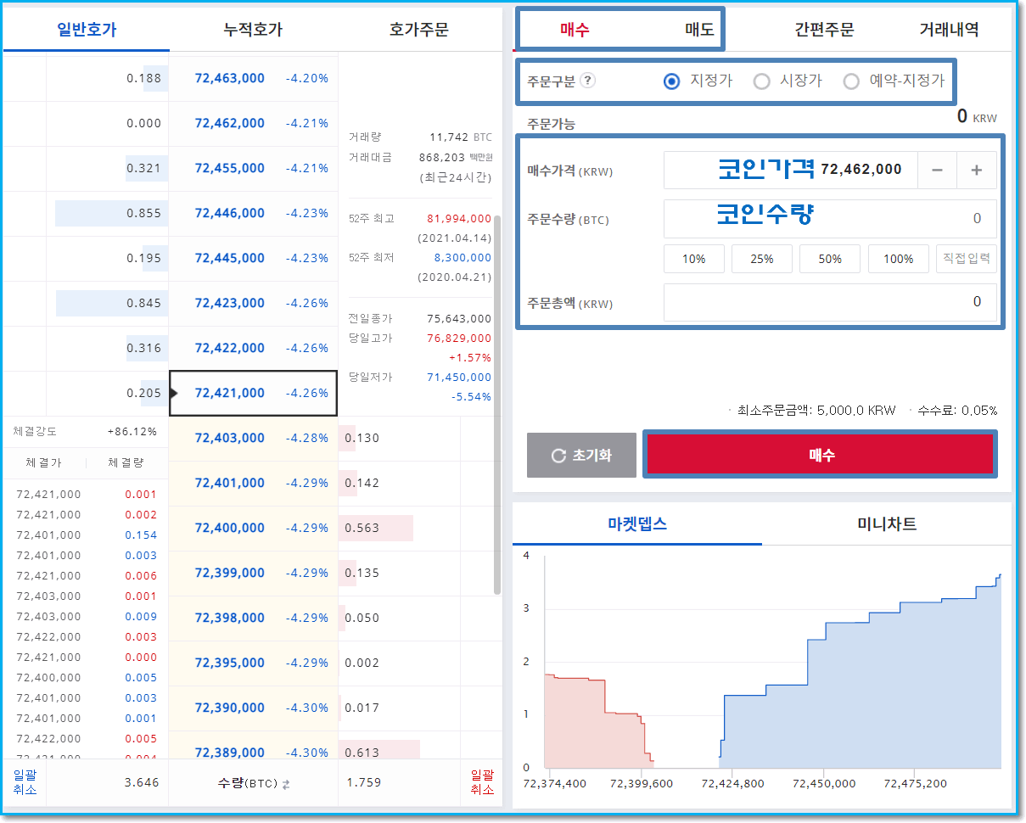Open the 거래내역 tab

point(949,30)
